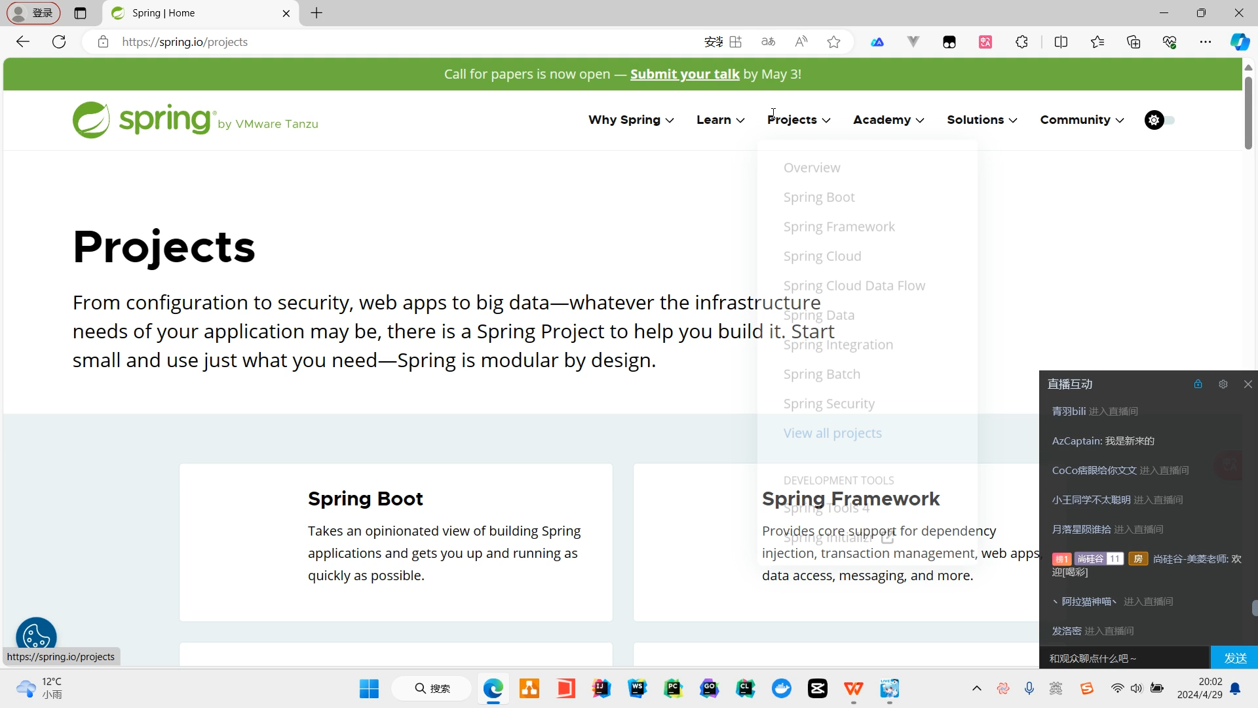This screenshot has width=1258, height=708.
Task: Activate Read aloud in the address bar
Action: click(x=801, y=41)
